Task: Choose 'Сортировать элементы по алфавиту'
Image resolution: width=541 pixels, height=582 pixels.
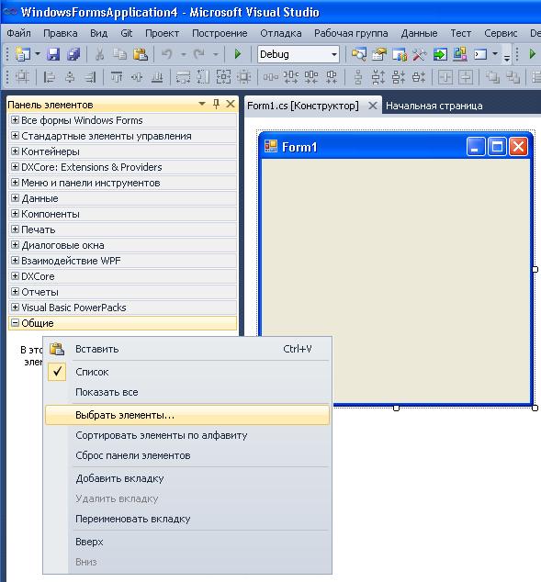Action: [187, 435]
